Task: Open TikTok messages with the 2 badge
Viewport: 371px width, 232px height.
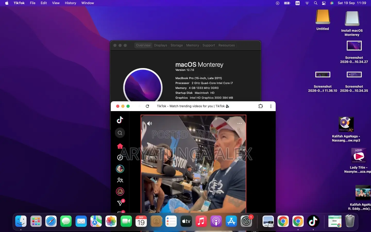Action: 120,203
